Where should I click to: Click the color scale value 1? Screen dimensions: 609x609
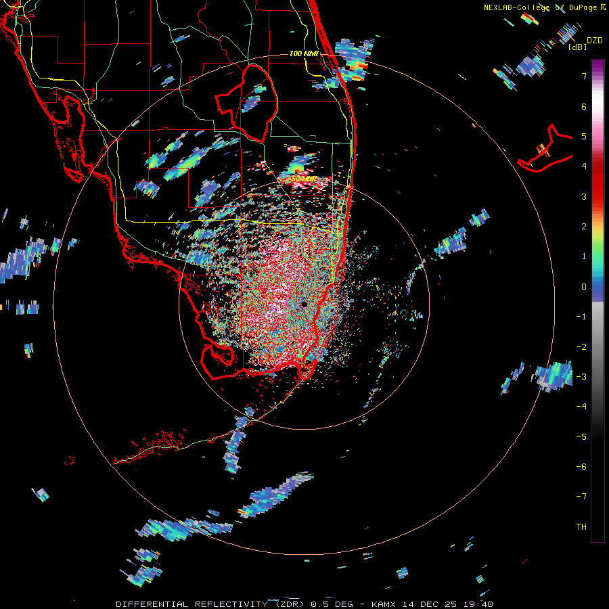(x=584, y=256)
